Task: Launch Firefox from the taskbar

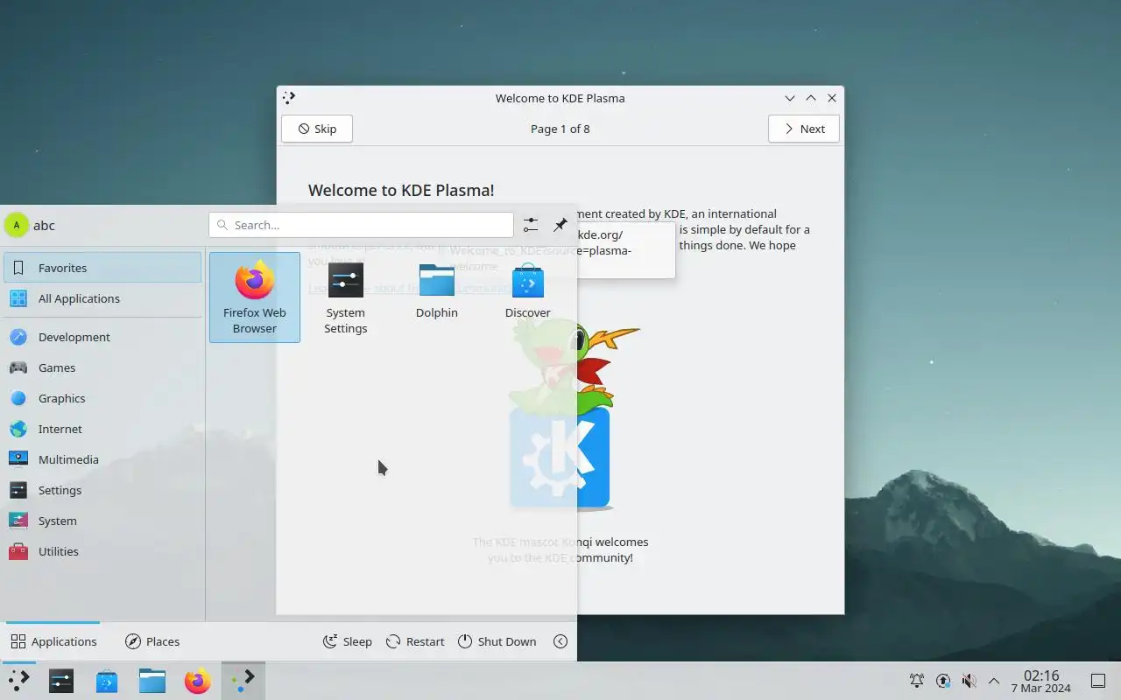Action: click(x=198, y=681)
